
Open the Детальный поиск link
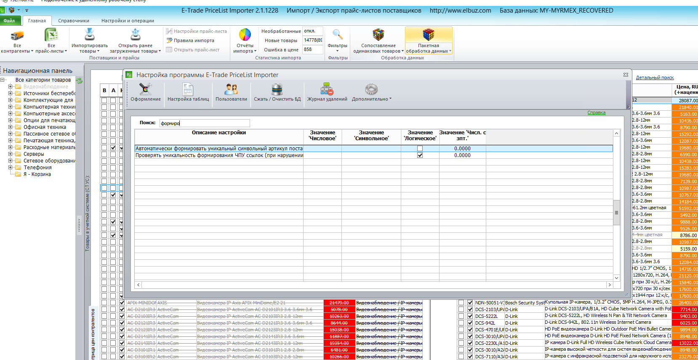(655, 77)
